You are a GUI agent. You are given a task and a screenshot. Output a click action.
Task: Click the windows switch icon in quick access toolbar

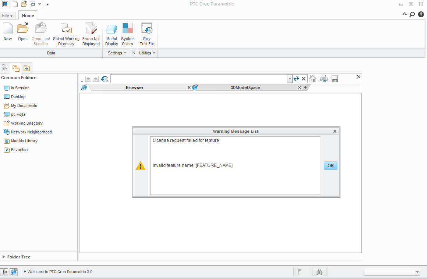tap(32, 4)
